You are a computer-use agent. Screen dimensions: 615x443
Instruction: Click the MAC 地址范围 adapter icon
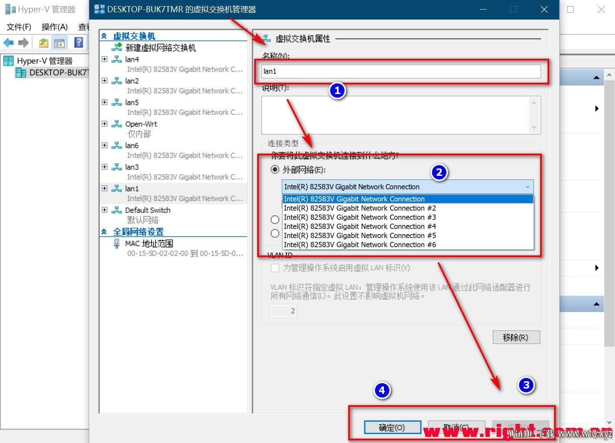pyautogui.click(x=117, y=243)
